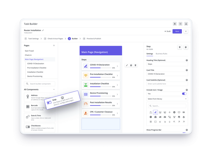Pick the exclamation alert circle icon
Image resolution: width=212 pixels, height=153 pixels.
151,117
